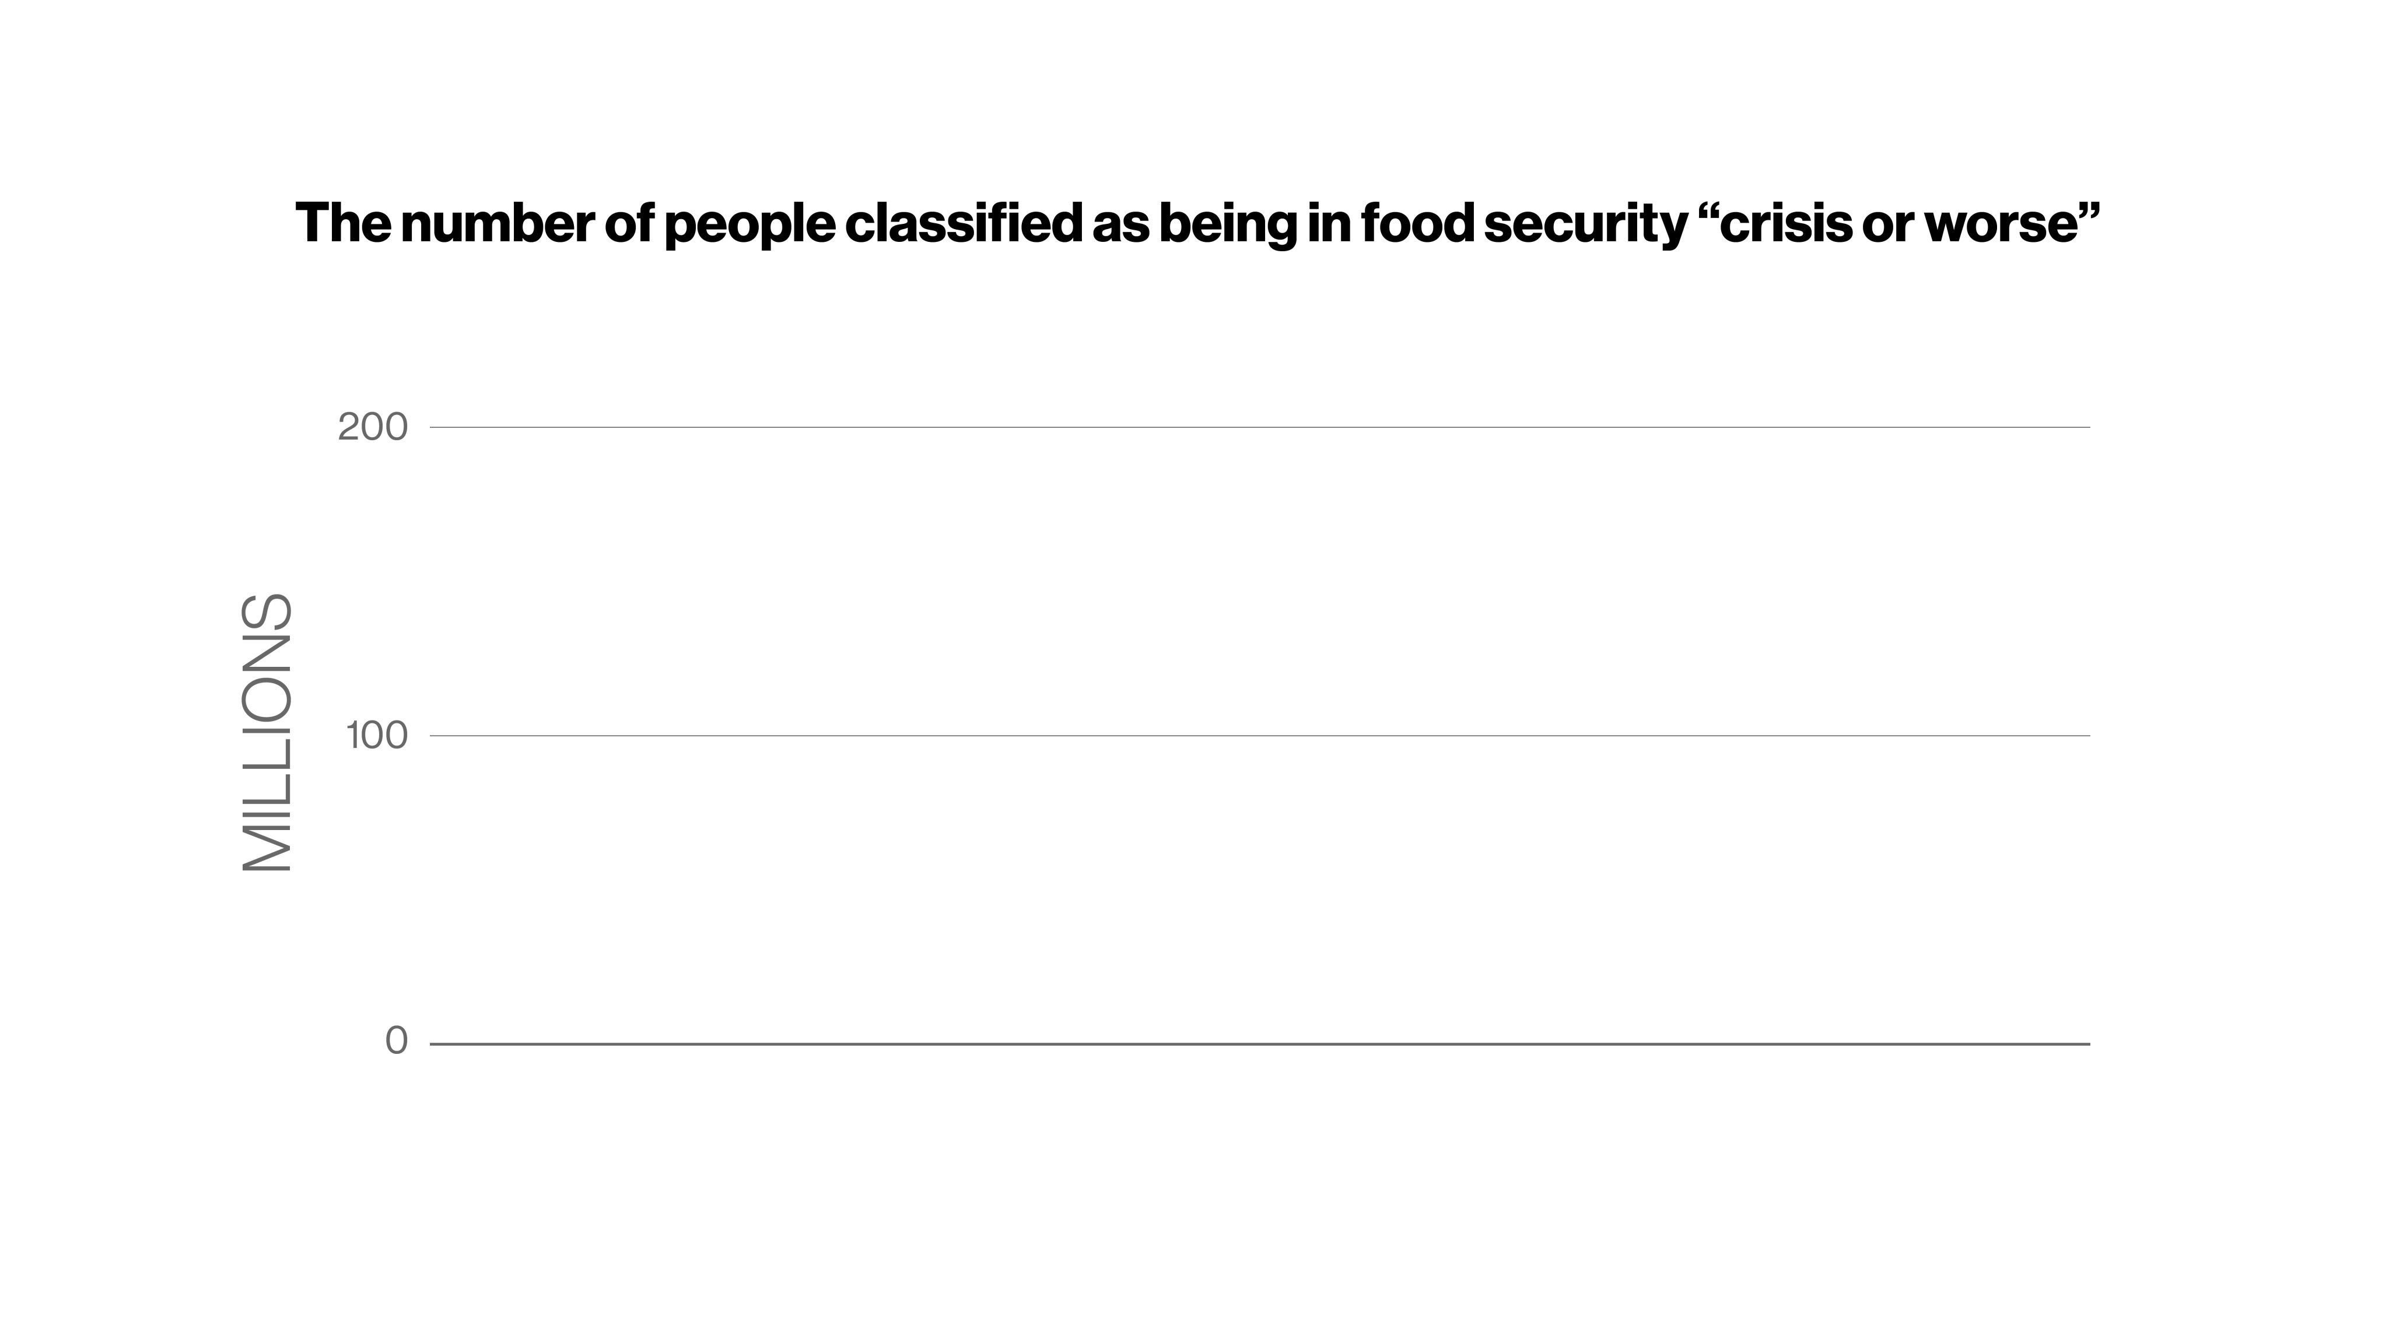
Task: Select the dark zero baseline of the chart
Action: [x=1259, y=1043]
